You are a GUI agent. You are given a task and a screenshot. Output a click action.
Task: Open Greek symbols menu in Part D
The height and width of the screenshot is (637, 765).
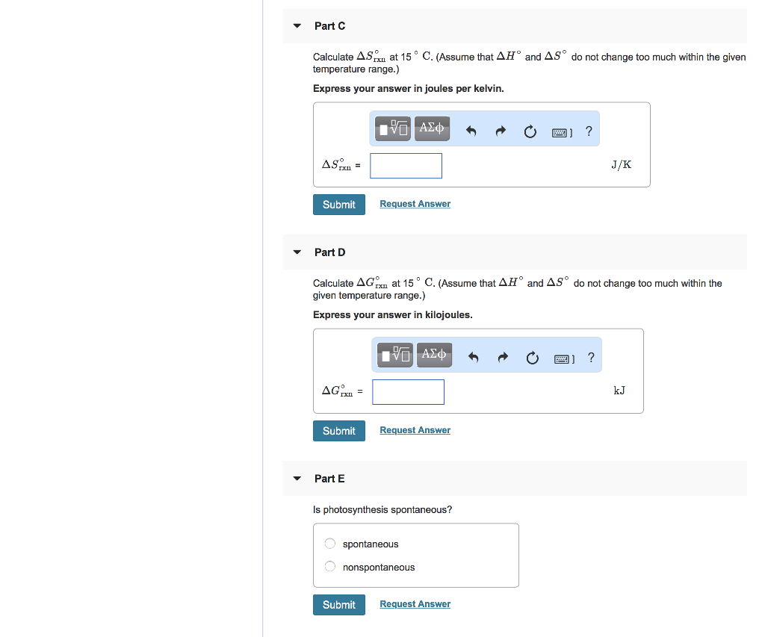click(x=434, y=355)
